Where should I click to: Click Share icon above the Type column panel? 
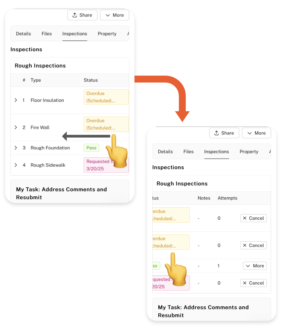coord(75,15)
